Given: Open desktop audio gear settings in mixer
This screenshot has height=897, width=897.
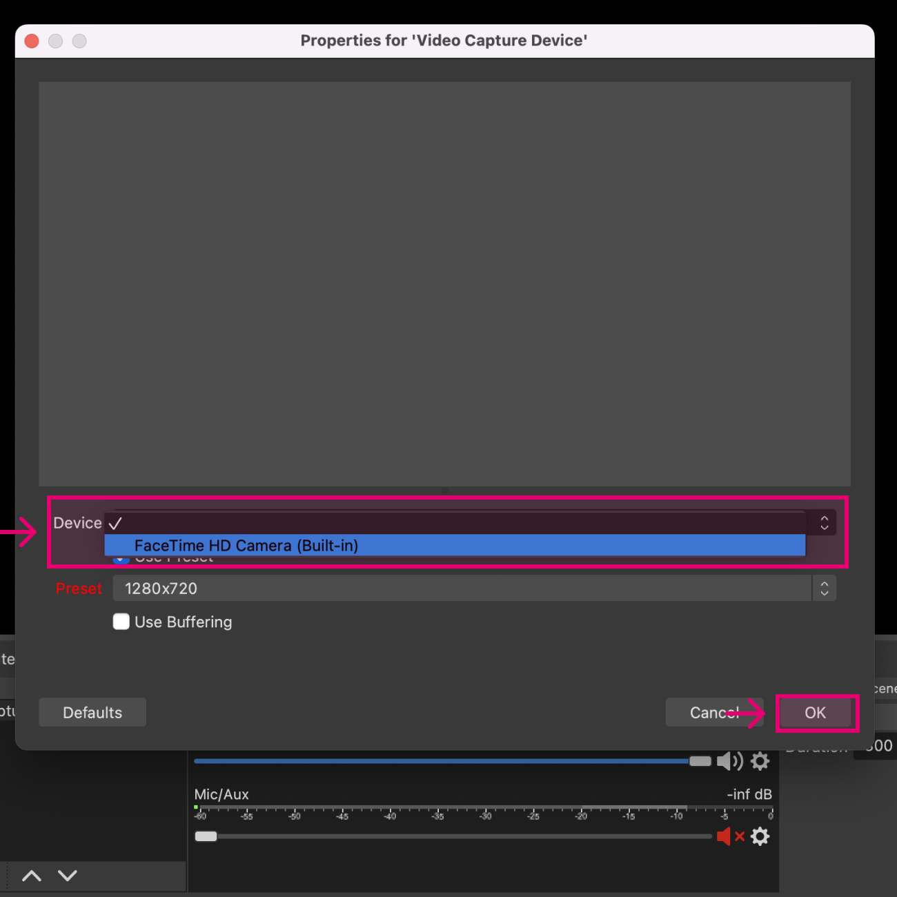Looking at the screenshot, I should 760,761.
